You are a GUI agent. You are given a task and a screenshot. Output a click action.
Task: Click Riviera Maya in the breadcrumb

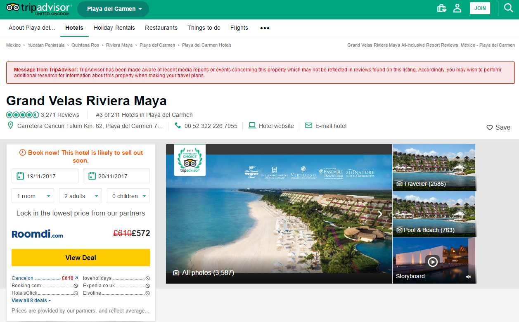click(x=119, y=45)
